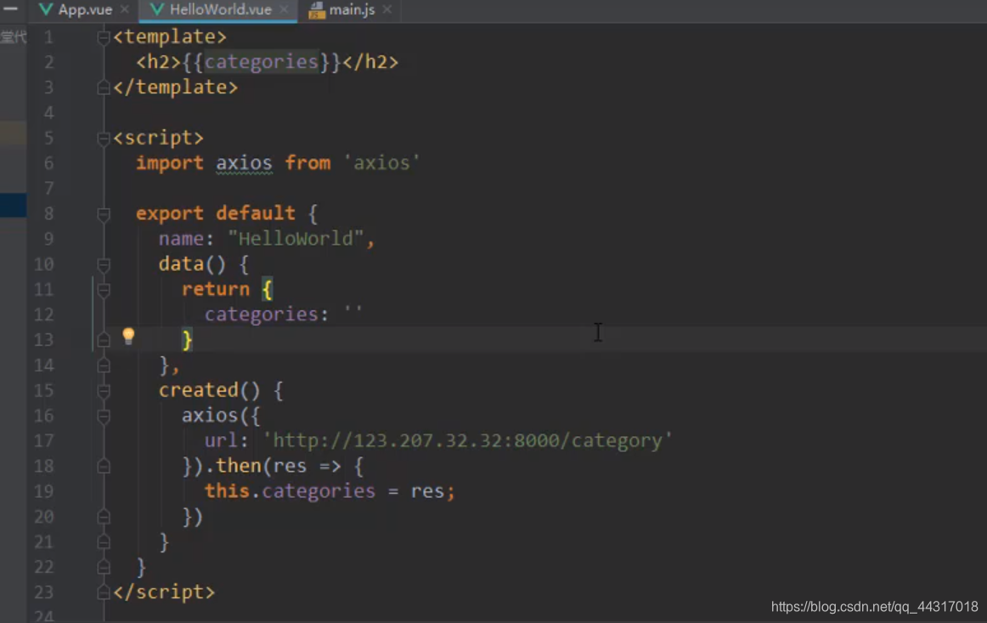Click fold end marker at line 22
The image size is (987, 623).
104,568
